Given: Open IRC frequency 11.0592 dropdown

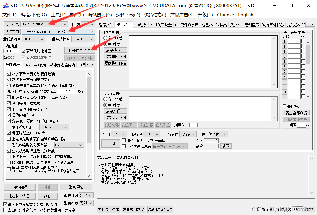Looking at the screenshot, I should click(x=67, y=92).
